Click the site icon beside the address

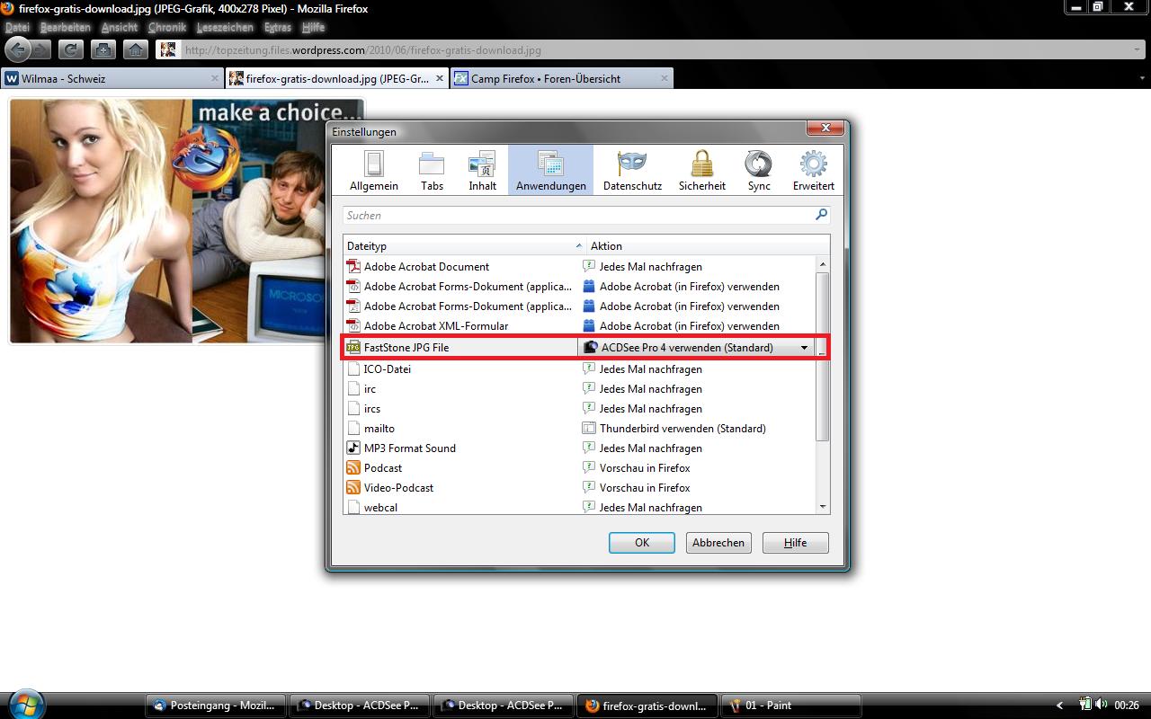pos(166,50)
